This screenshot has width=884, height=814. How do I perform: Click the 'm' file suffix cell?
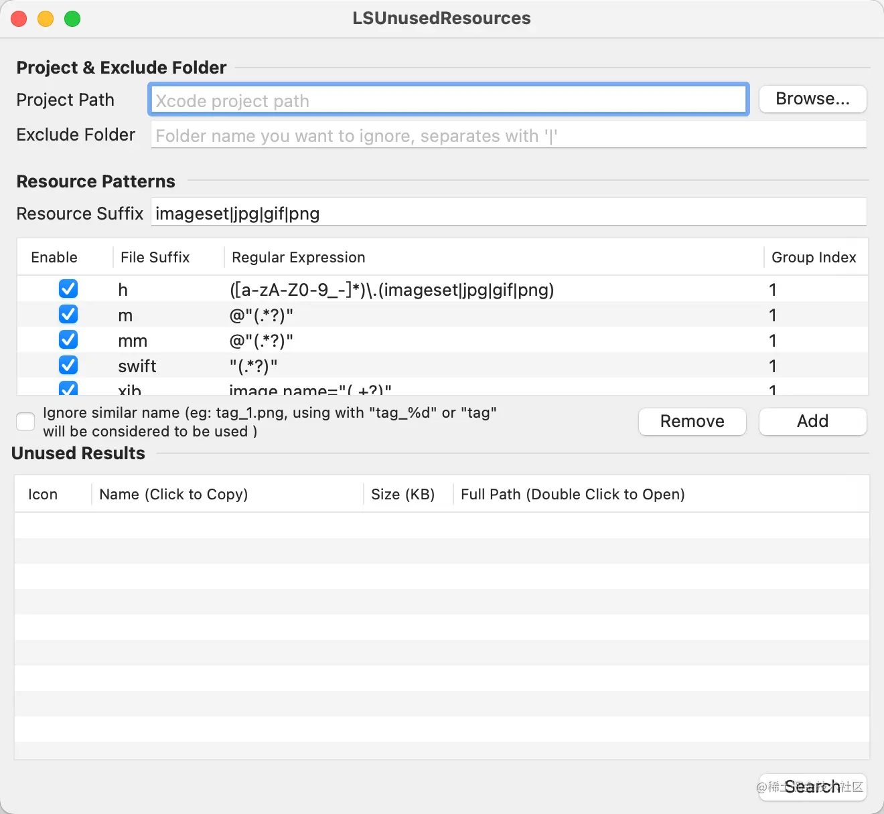click(x=125, y=315)
